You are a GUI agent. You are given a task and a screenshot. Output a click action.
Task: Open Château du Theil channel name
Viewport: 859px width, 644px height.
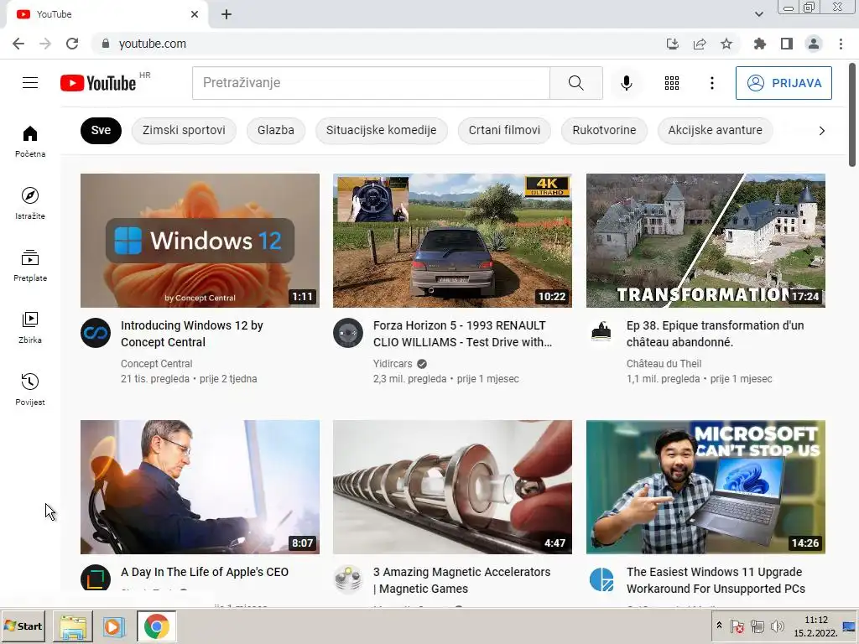(664, 364)
